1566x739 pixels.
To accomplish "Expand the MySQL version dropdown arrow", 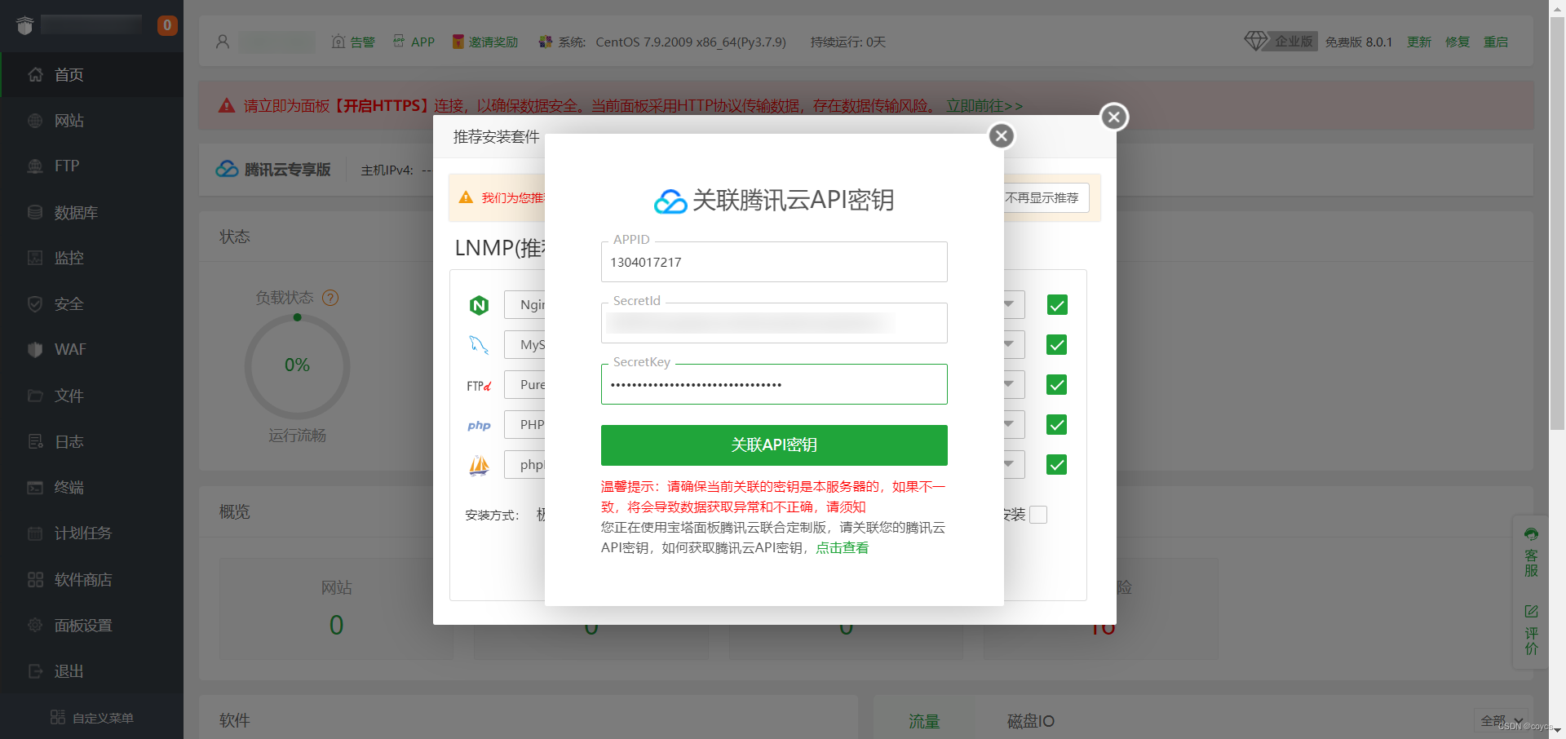I will [1009, 344].
